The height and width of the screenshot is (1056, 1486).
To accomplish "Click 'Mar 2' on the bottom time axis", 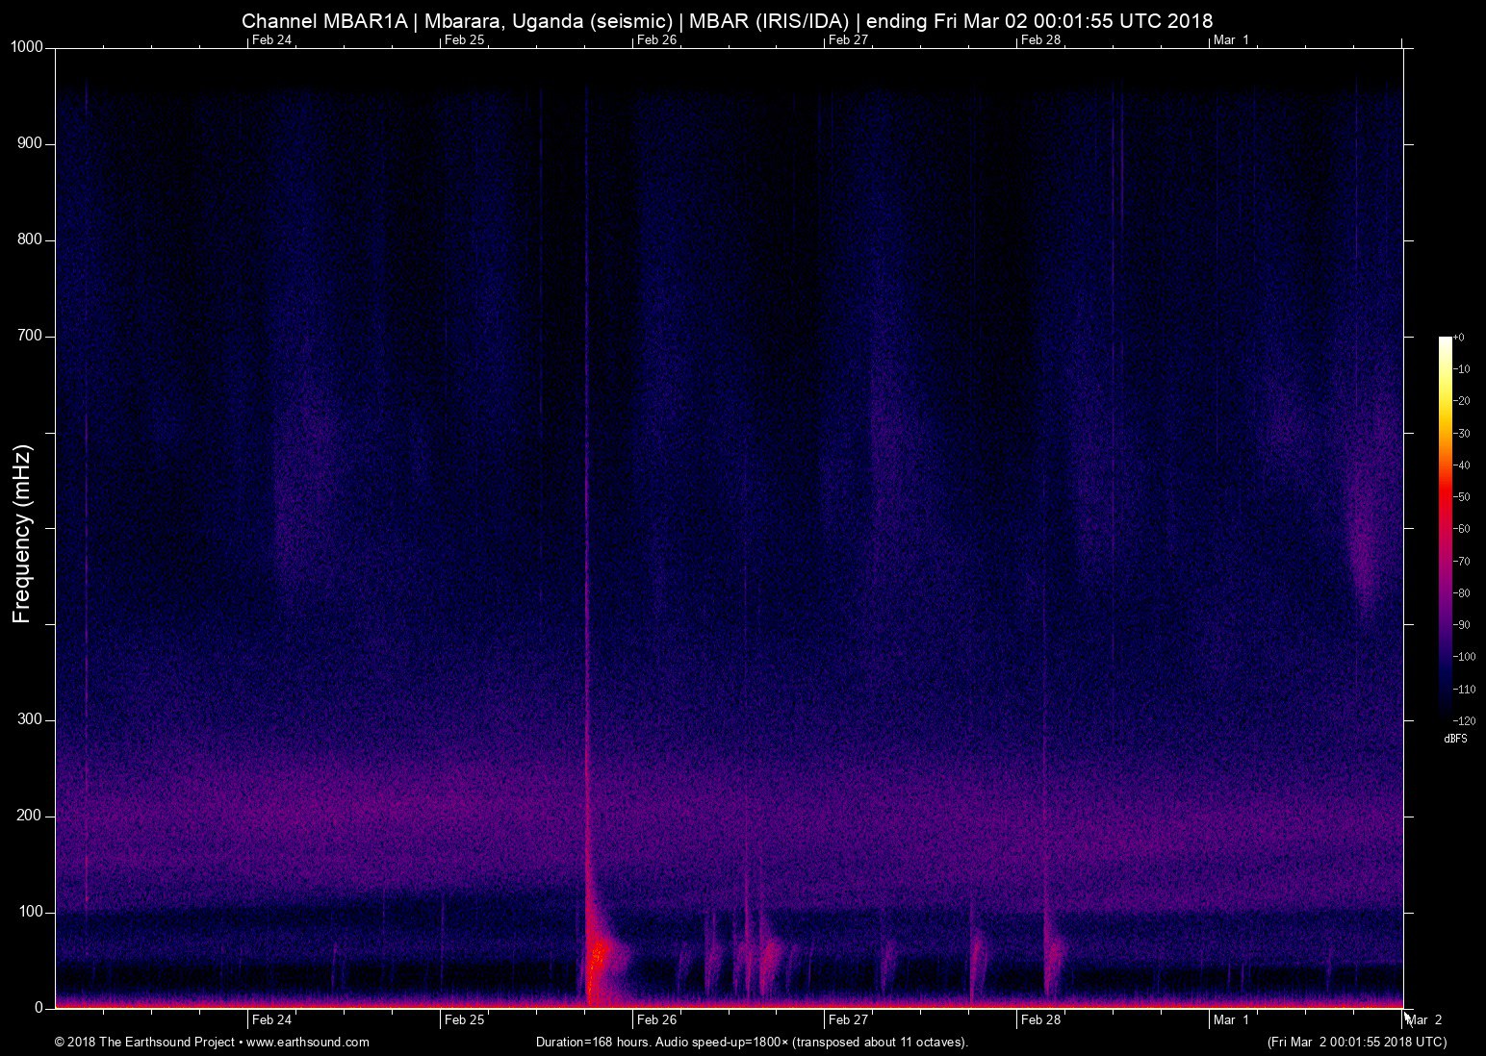I will point(1424,1019).
